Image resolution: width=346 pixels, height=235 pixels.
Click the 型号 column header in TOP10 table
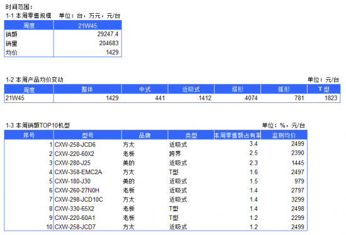point(87,135)
